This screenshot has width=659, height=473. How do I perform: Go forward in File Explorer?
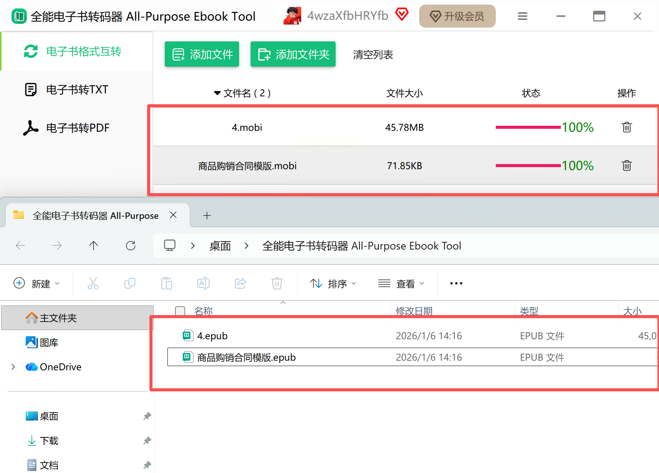(57, 245)
